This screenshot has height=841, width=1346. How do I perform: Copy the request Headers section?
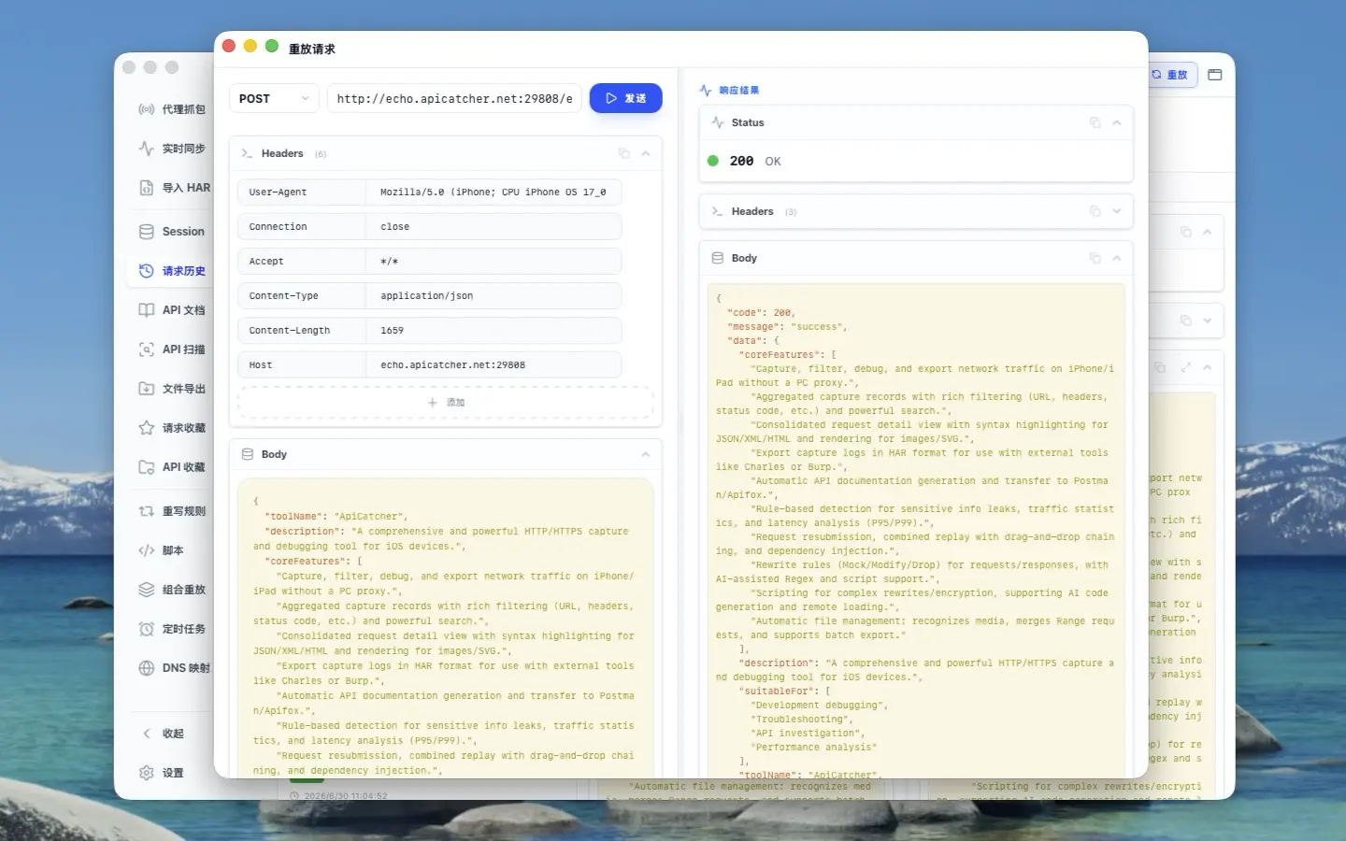click(x=624, y=153)
